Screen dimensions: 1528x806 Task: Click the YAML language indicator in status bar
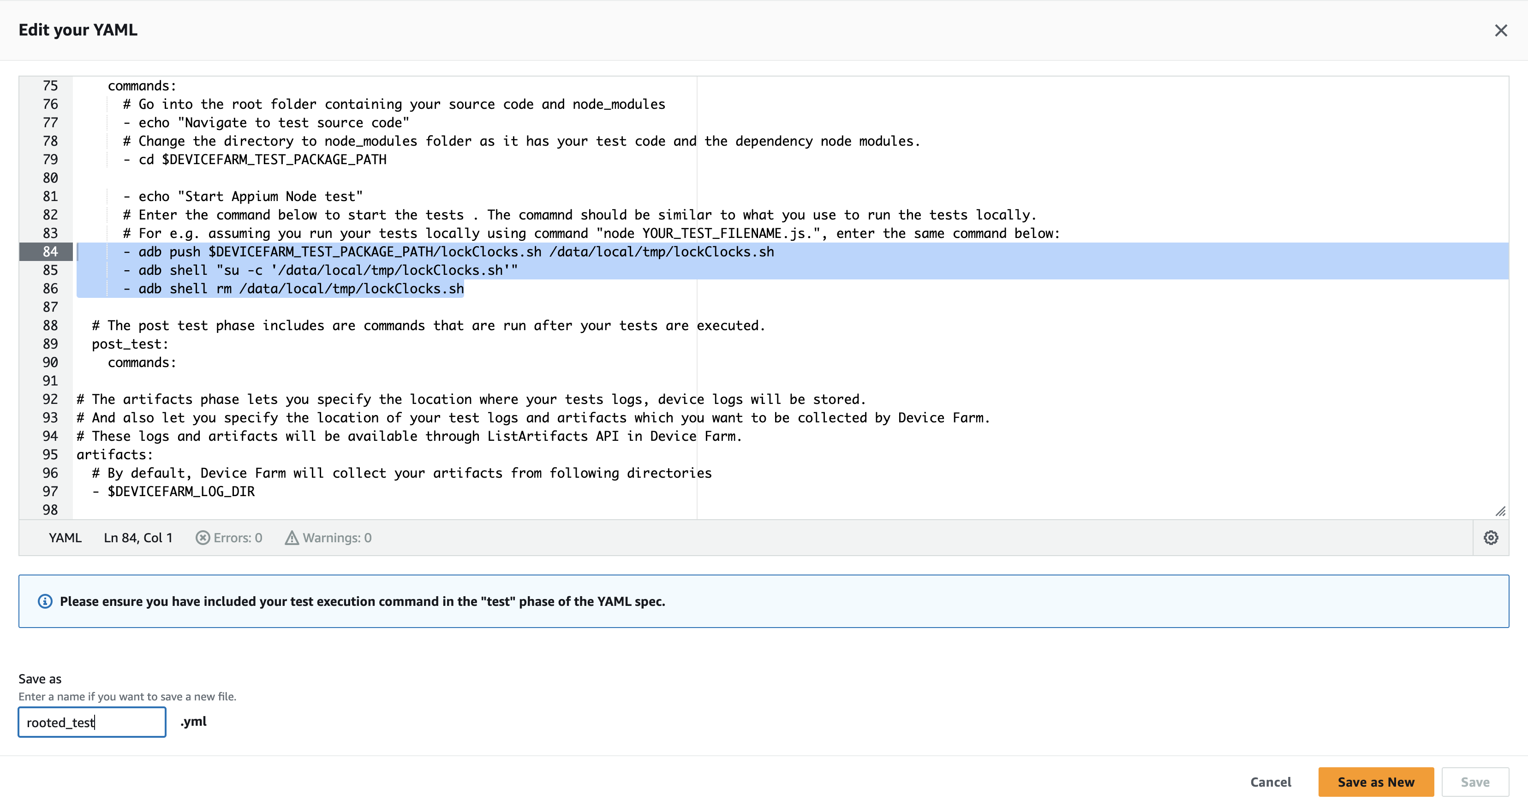pos(65,538)
